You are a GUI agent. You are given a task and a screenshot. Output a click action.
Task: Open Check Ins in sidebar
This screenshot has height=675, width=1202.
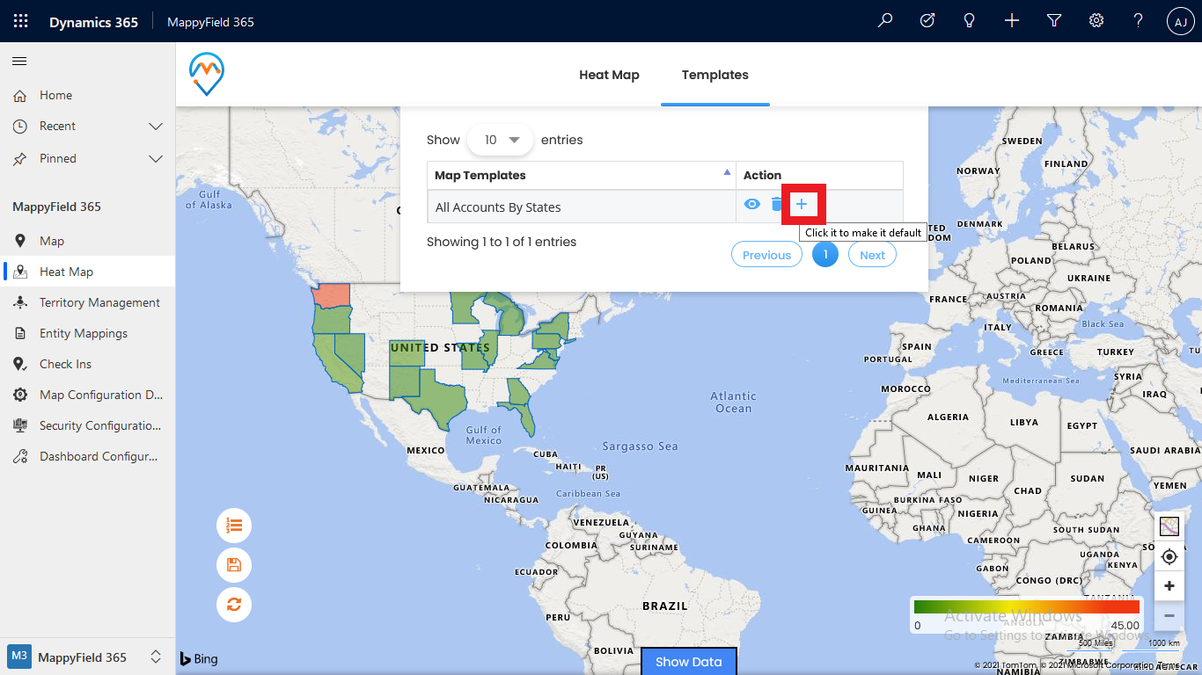(87, 364)
